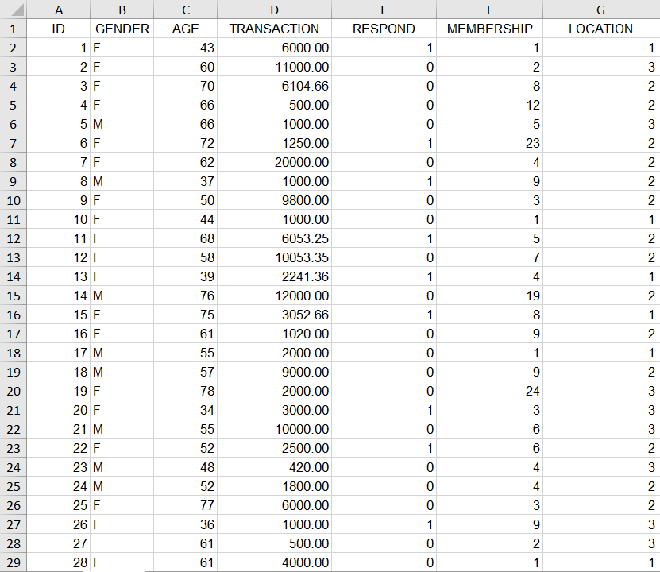Select age cell 77

point(186,505)
